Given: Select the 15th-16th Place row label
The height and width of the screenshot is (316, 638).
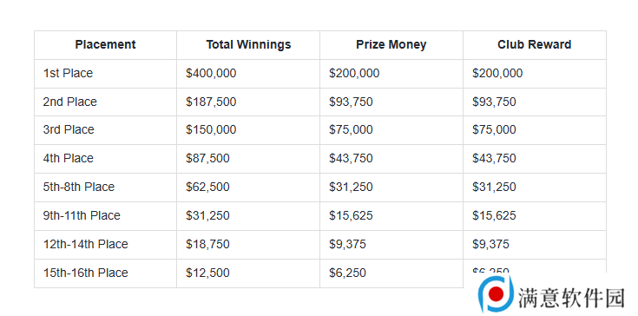Looking at the screenshot, I should [x=85, y=273].
